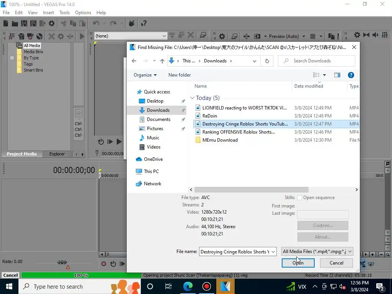The height and width of the screenshot is (294, 392).
Task: Open the Edit menu
Action: point(19,13)
